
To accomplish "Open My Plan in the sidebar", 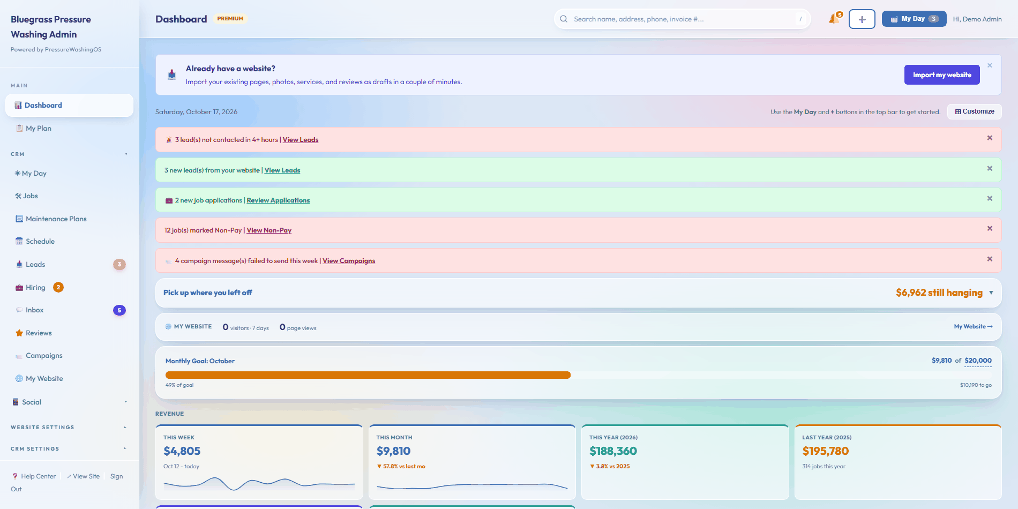I will click(x=69, y=128).
